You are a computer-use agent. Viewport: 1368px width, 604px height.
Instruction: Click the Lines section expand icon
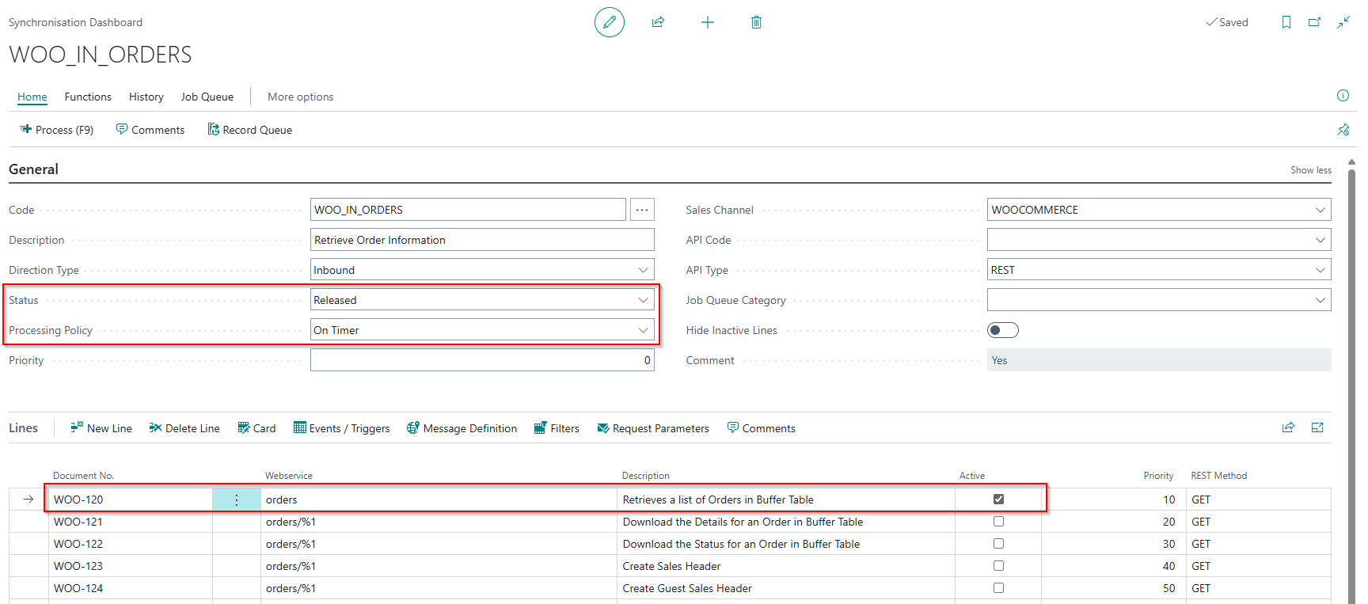point(1317,427)
